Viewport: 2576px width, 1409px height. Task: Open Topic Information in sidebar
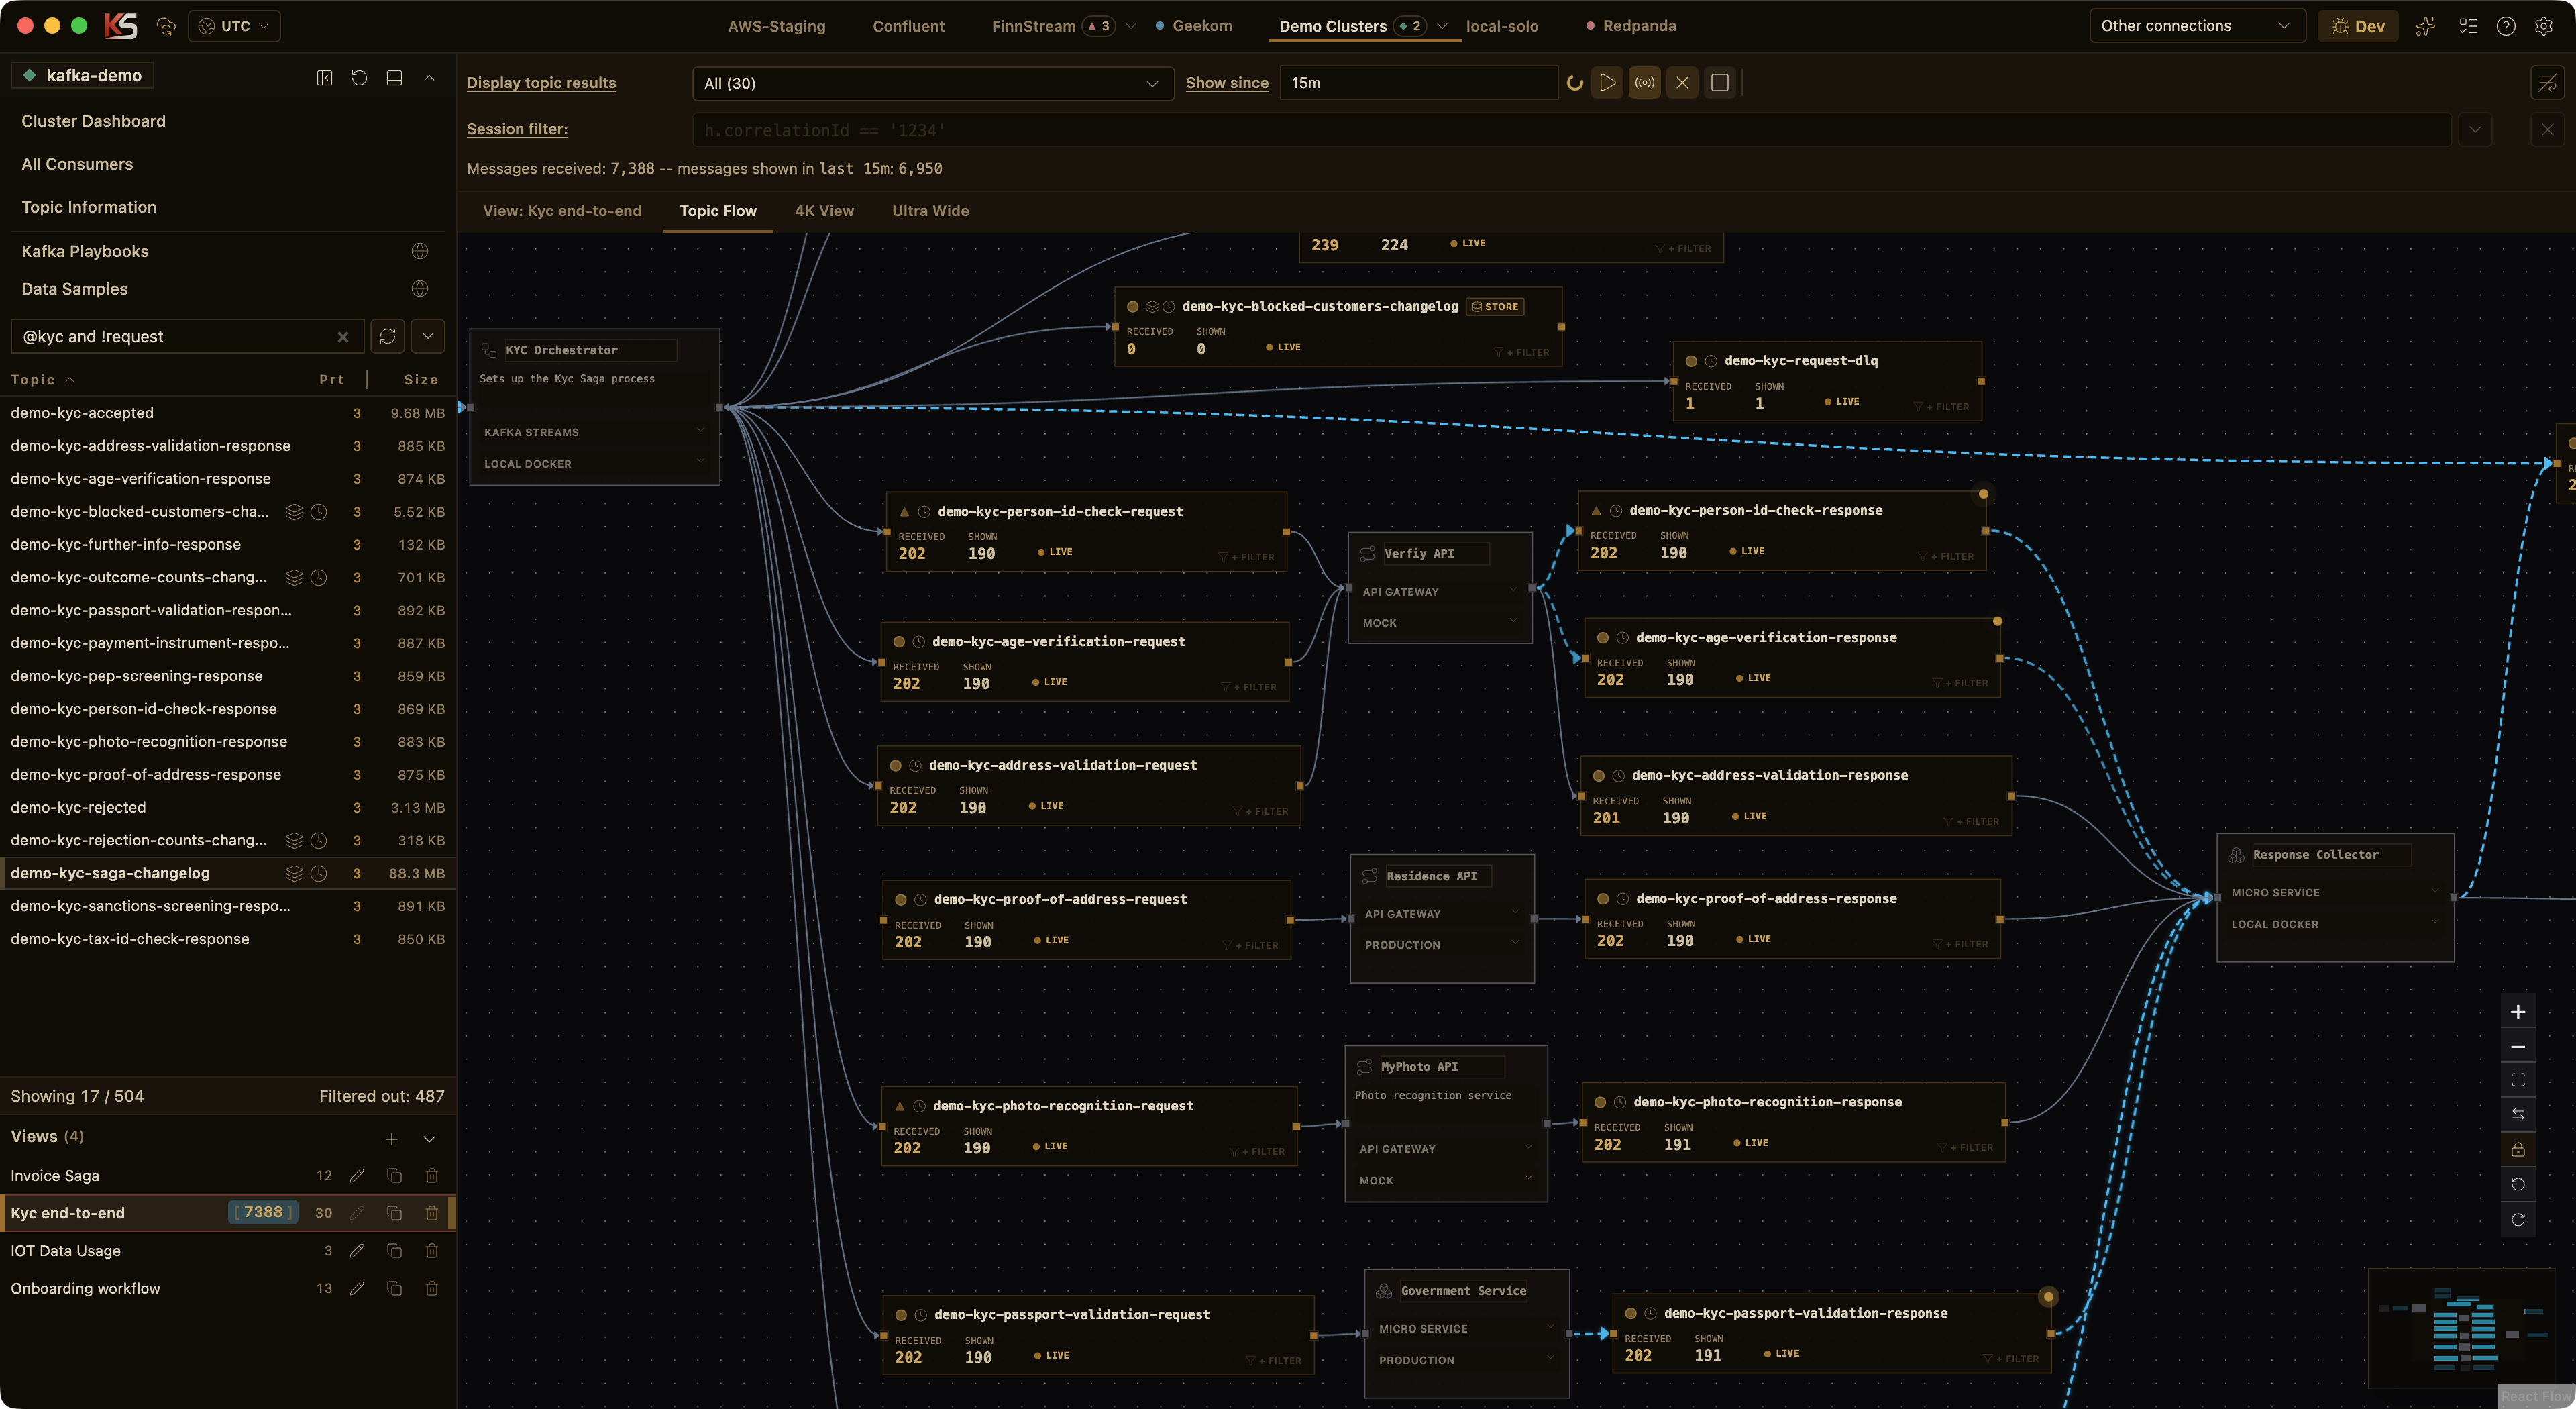(89, 207)
